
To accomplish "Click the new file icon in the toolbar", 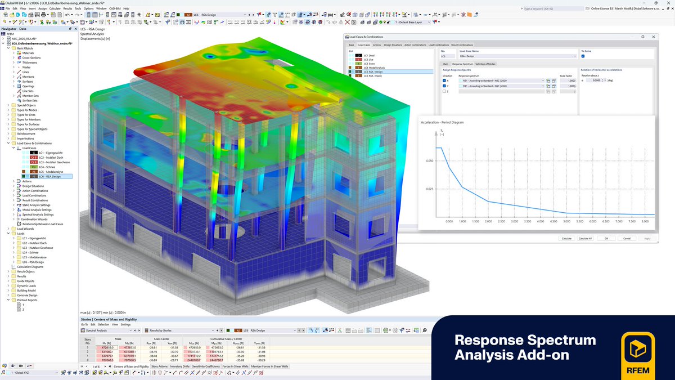I will [5, 15].
